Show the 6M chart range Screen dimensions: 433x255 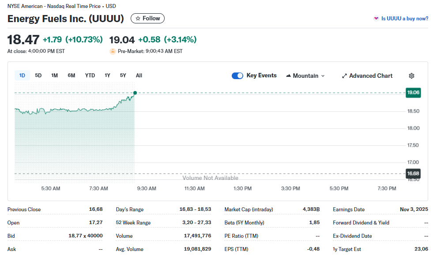(x=72, y=76)
